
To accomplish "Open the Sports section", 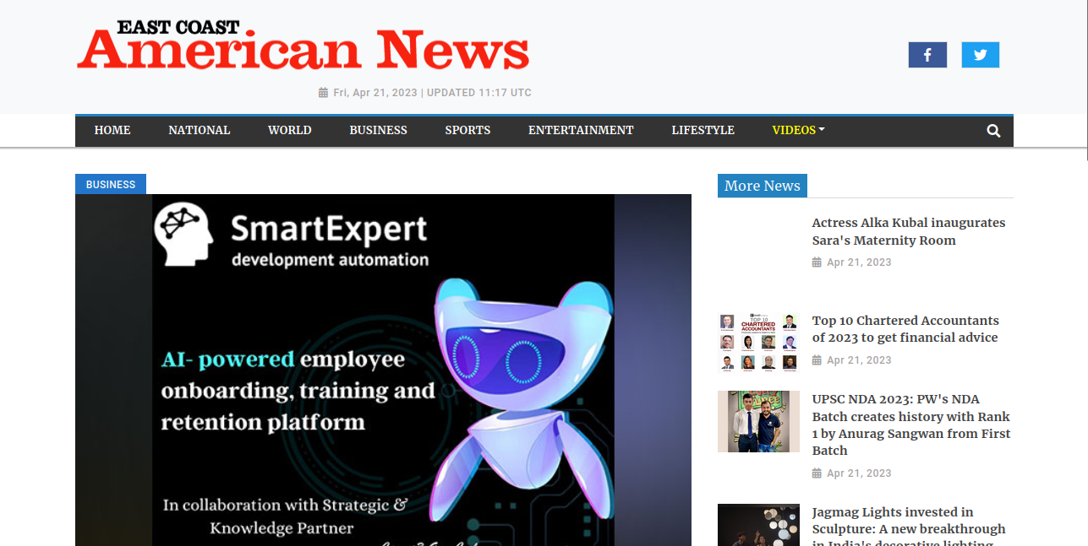I will [467, 130].
